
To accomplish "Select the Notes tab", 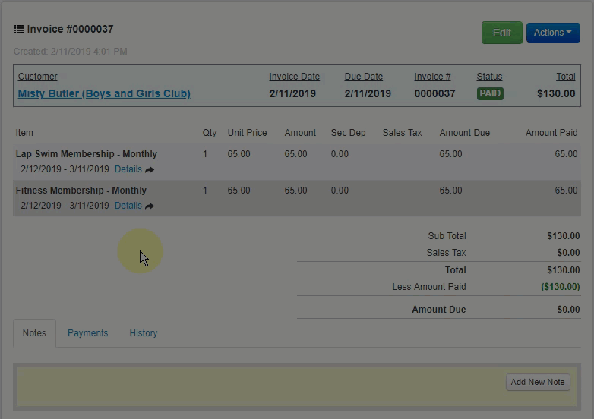I will [x=34, y=333].
